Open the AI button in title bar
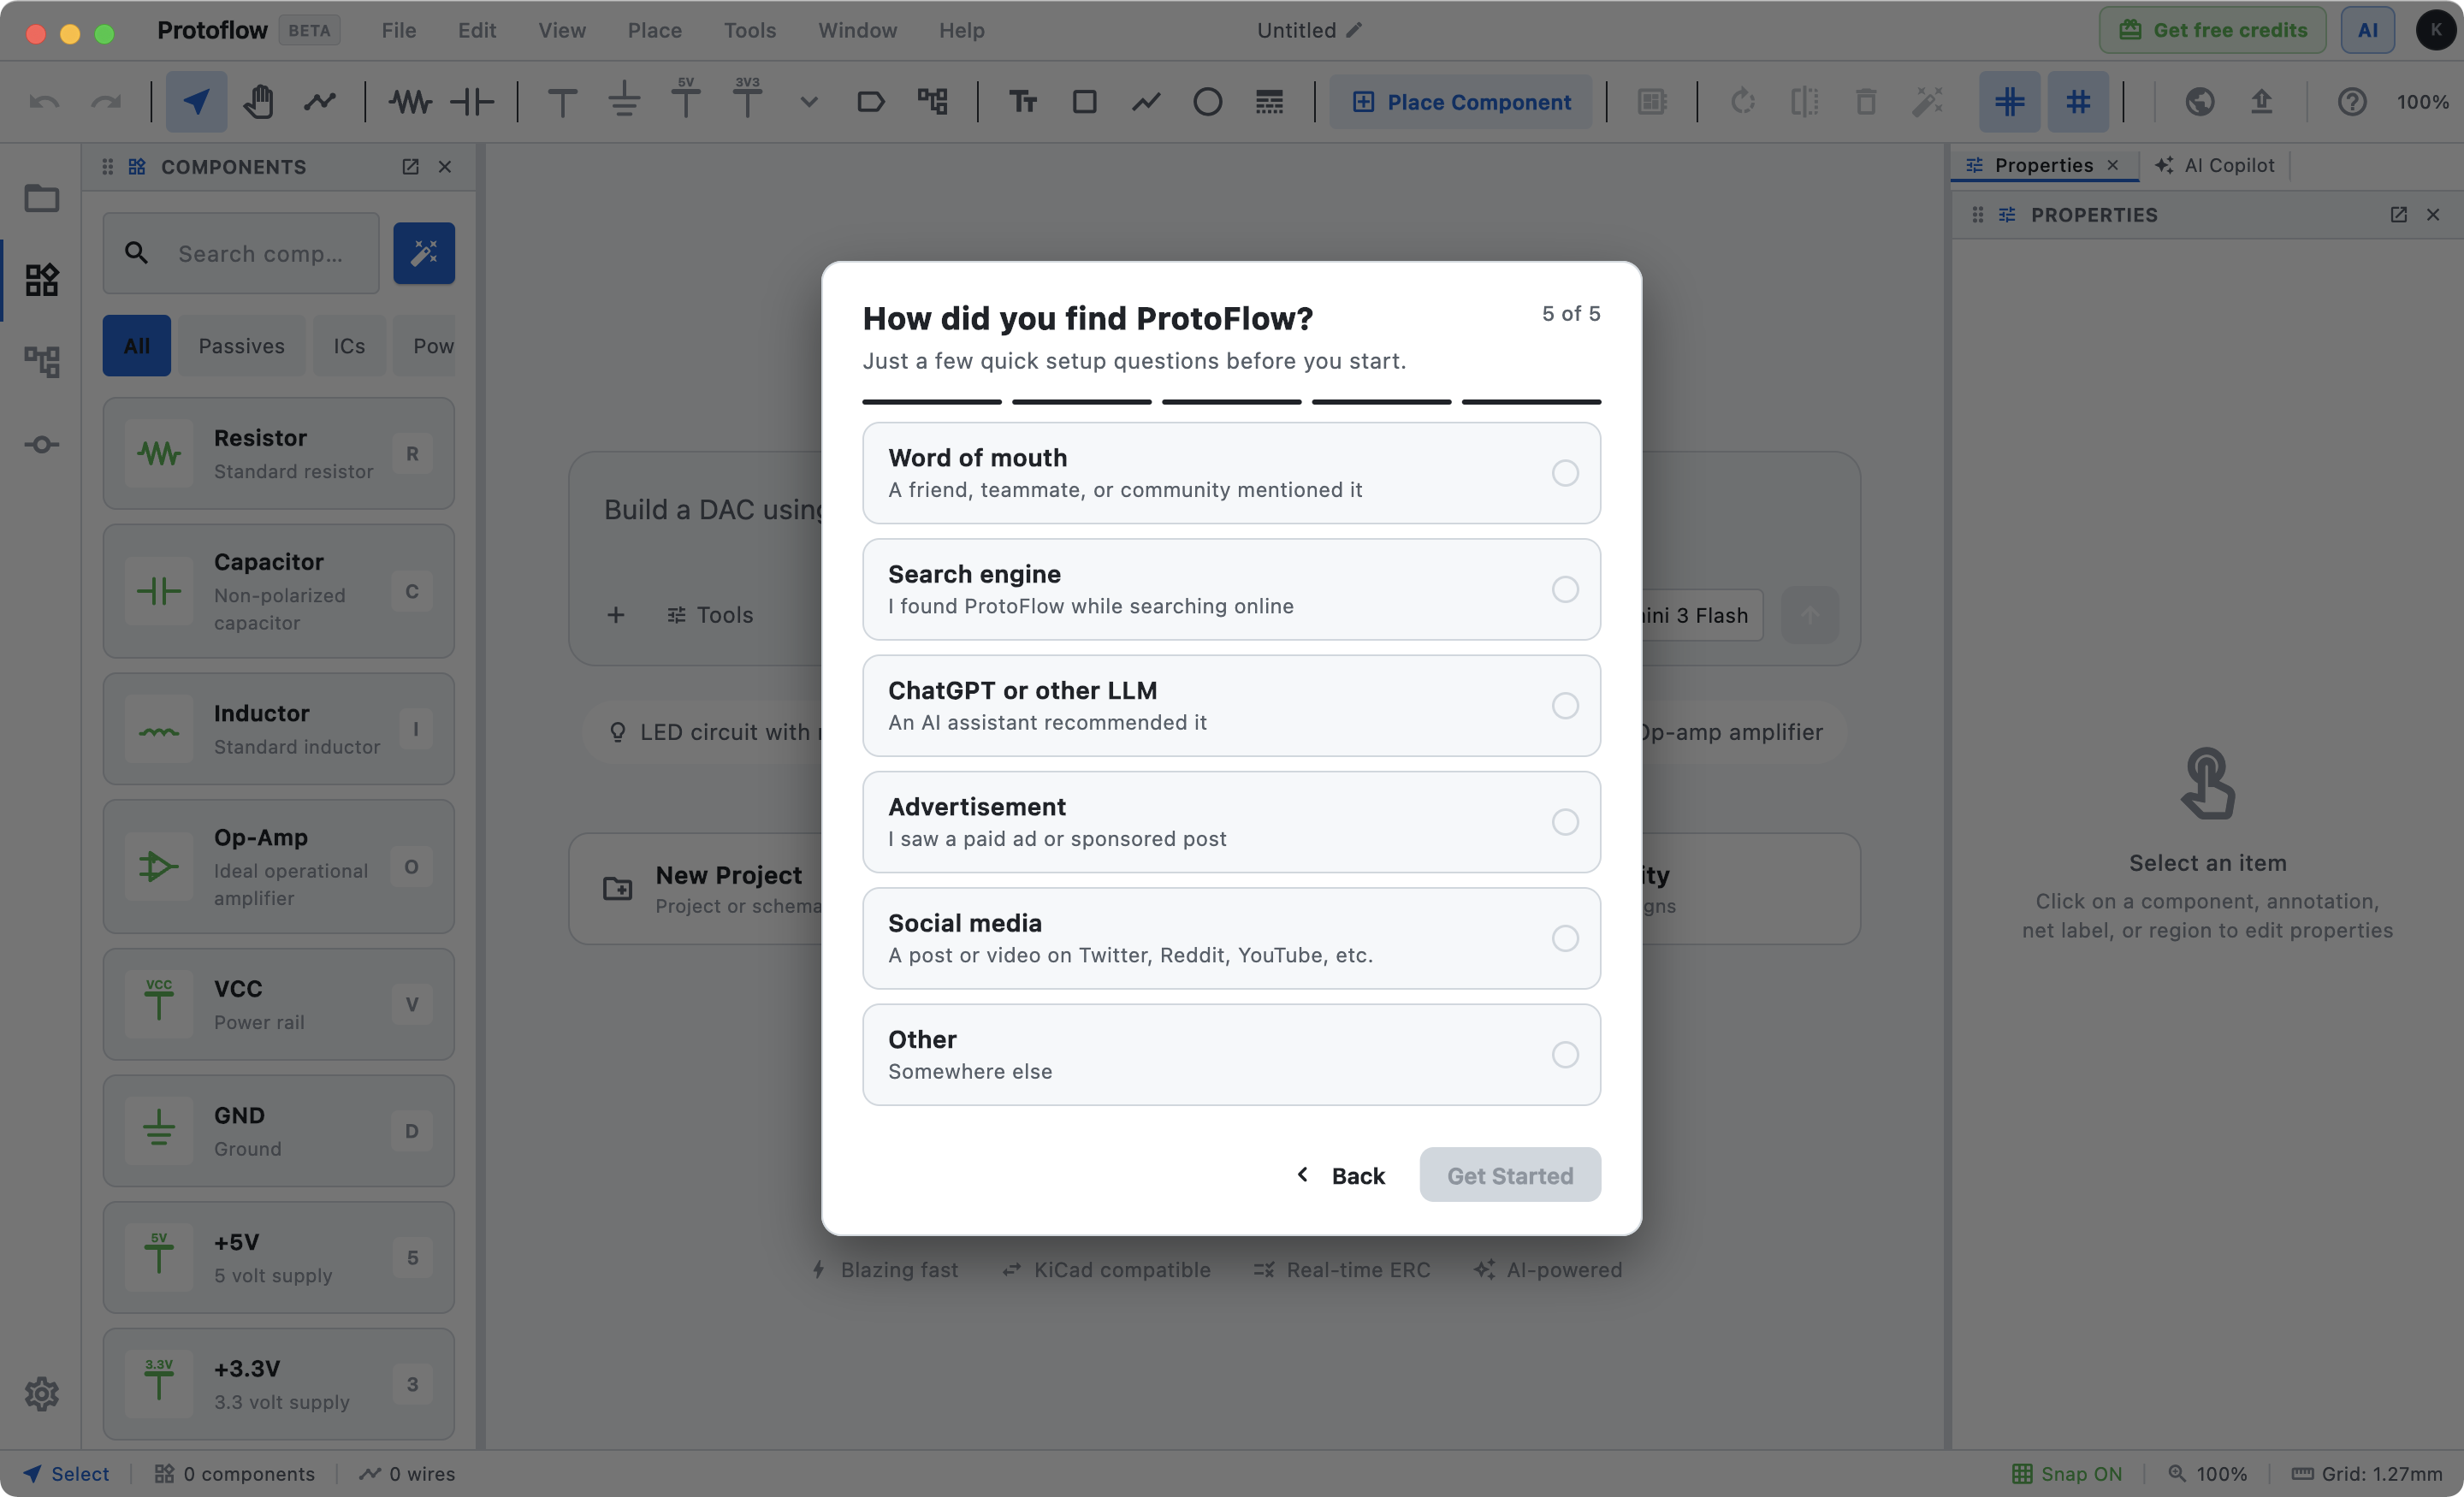Screen dimensions: 2464x1497 coord(2368,30)
